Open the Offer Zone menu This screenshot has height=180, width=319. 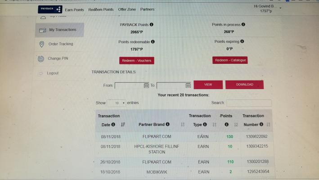pos(127,9)
